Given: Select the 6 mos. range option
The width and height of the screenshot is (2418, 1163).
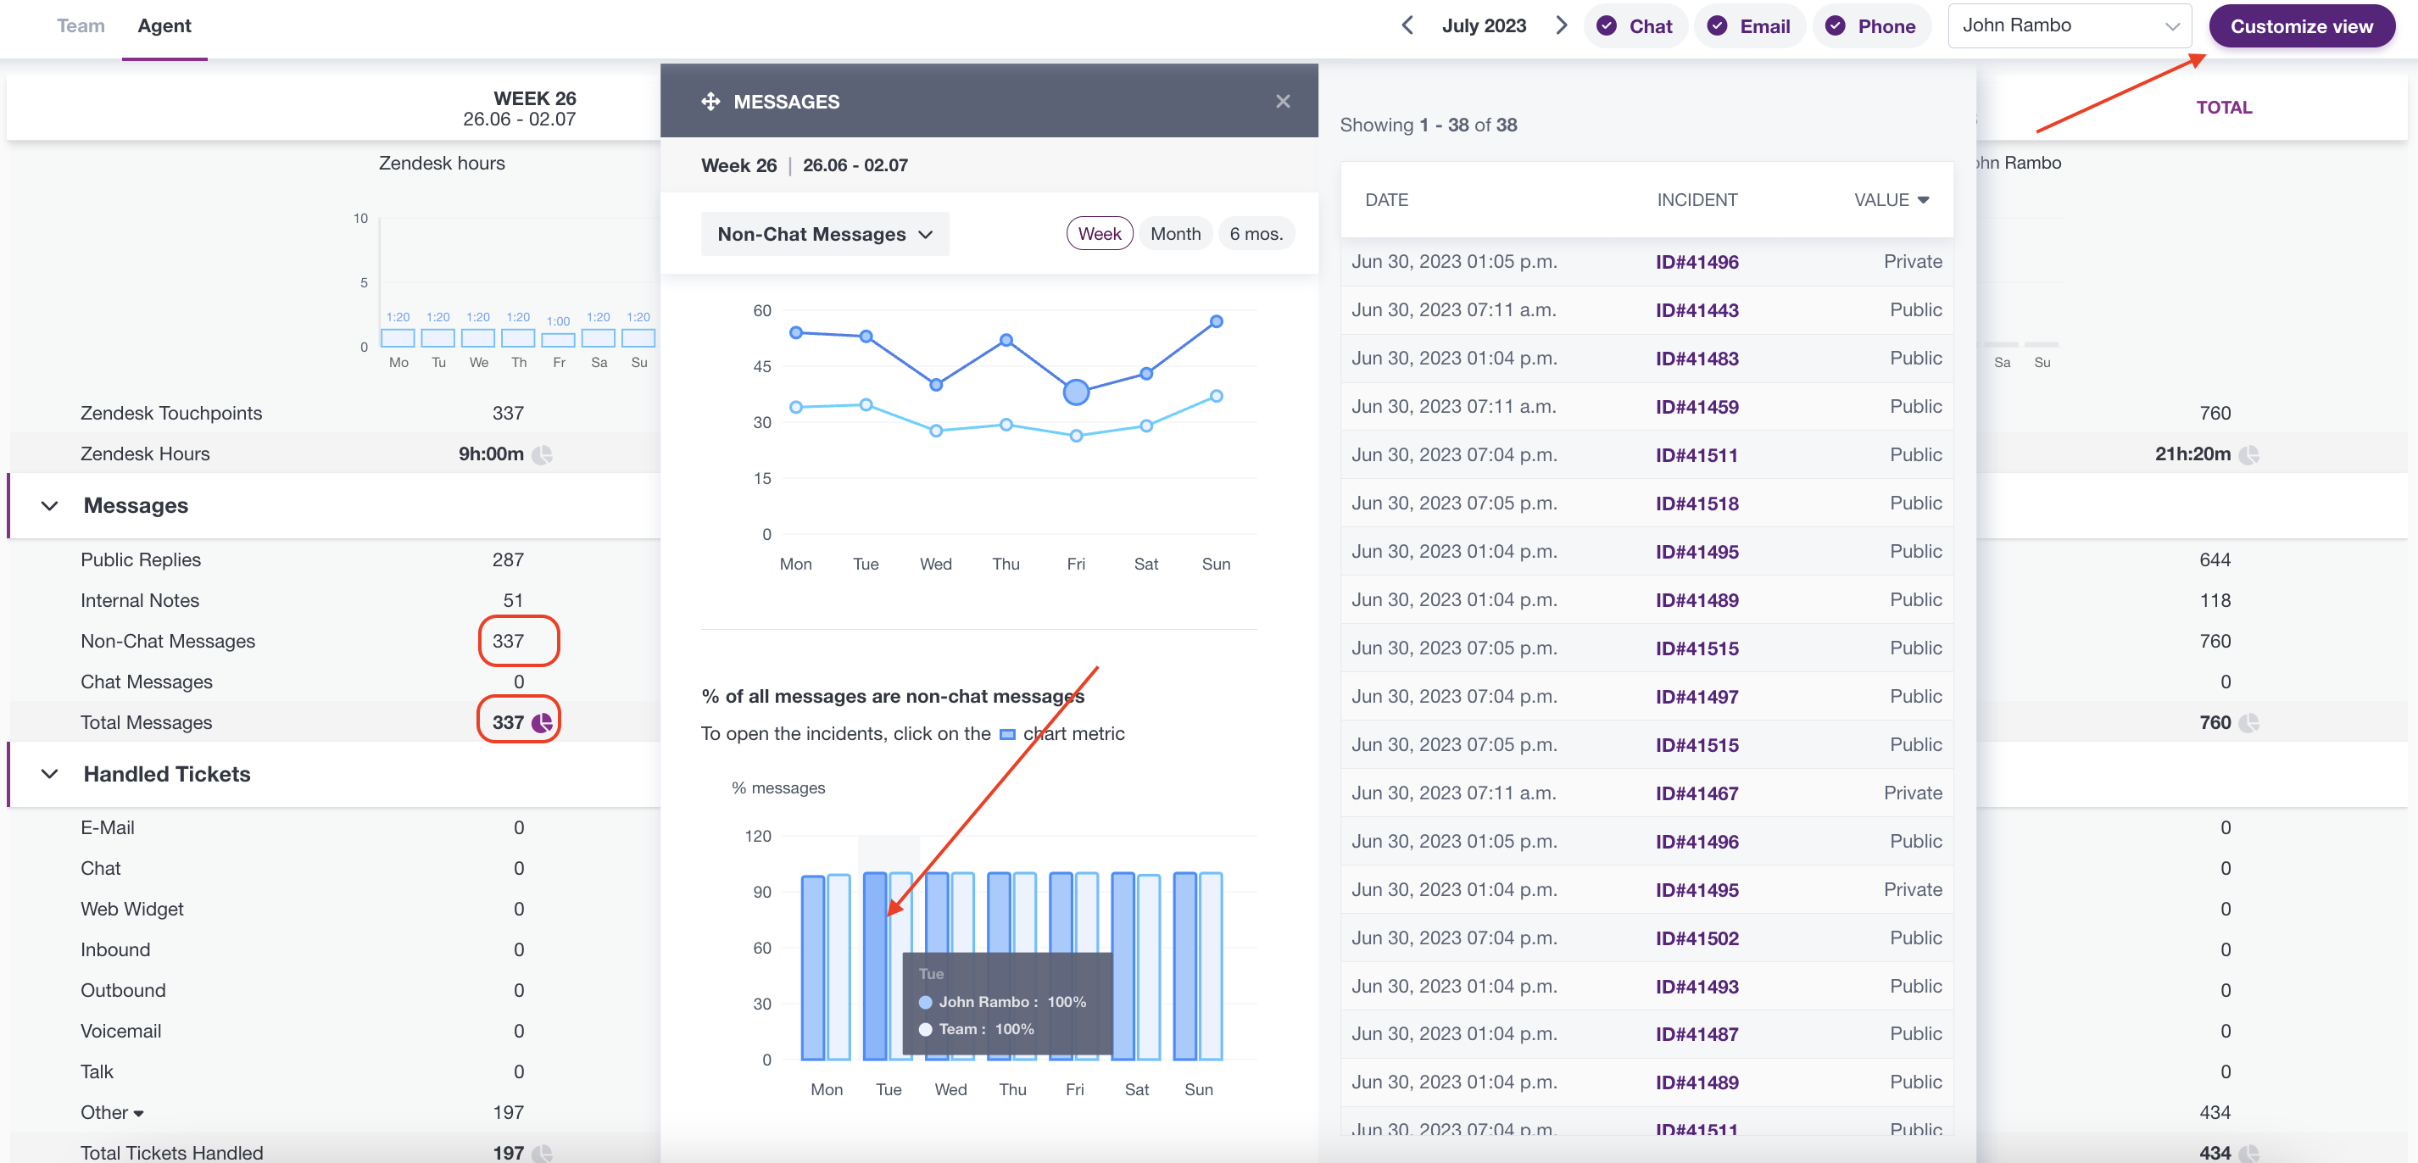Looking at the screenshot, I should (x=1256, y=234).
